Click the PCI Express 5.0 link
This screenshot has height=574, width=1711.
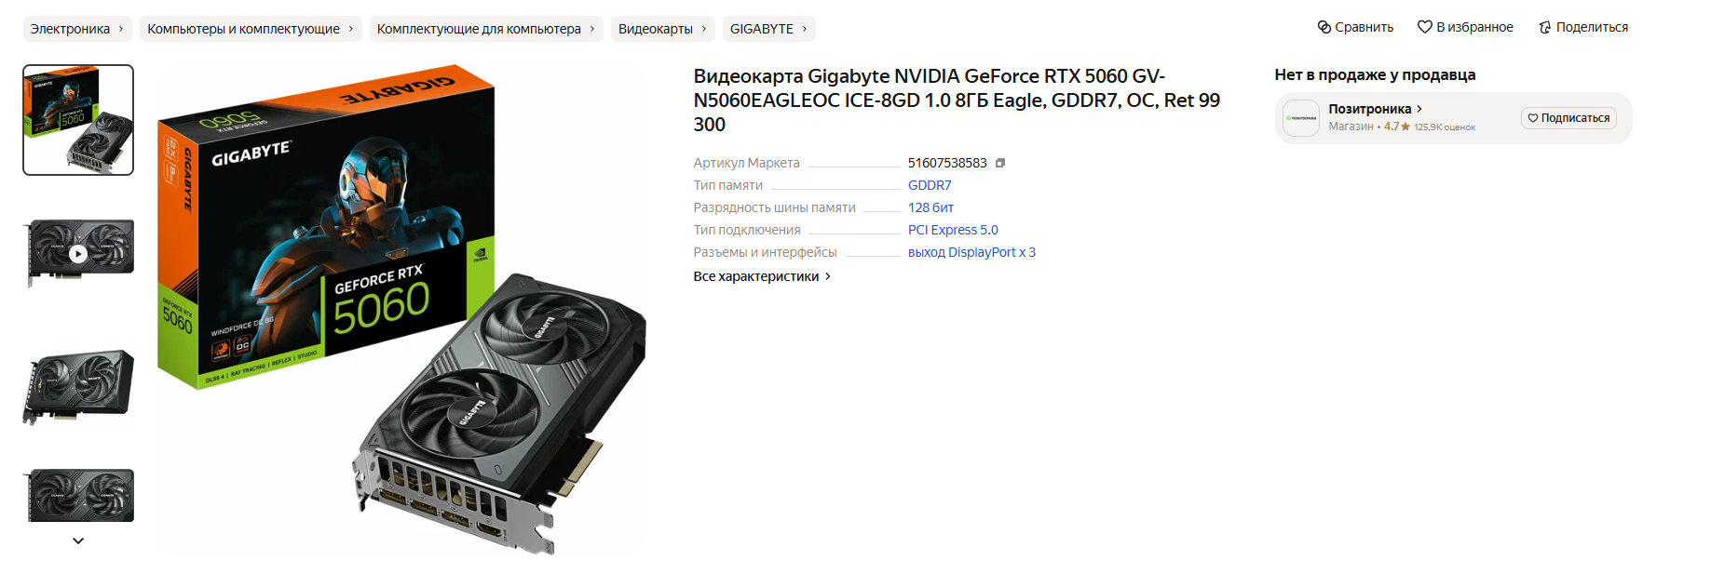[x=953, y=230]
